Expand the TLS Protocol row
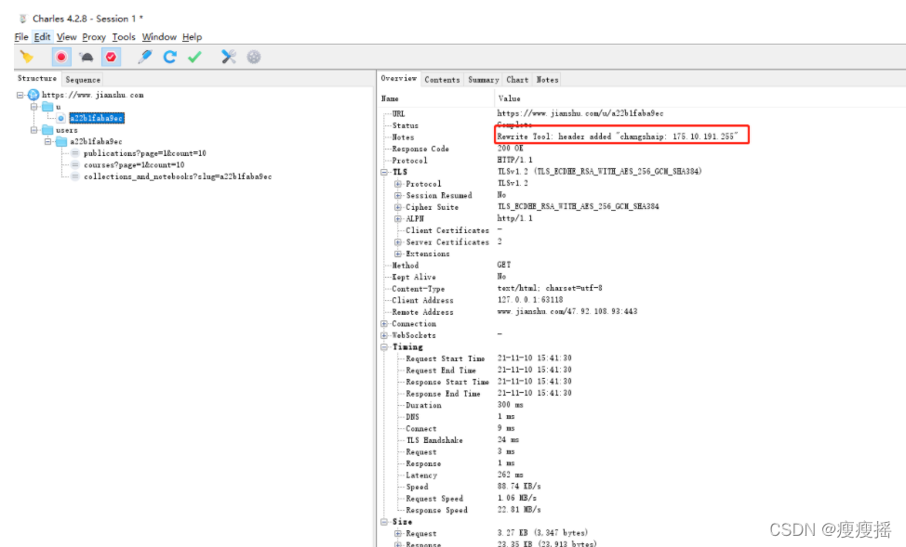Screen dimensions: 906x547 (x=397, y=184)
